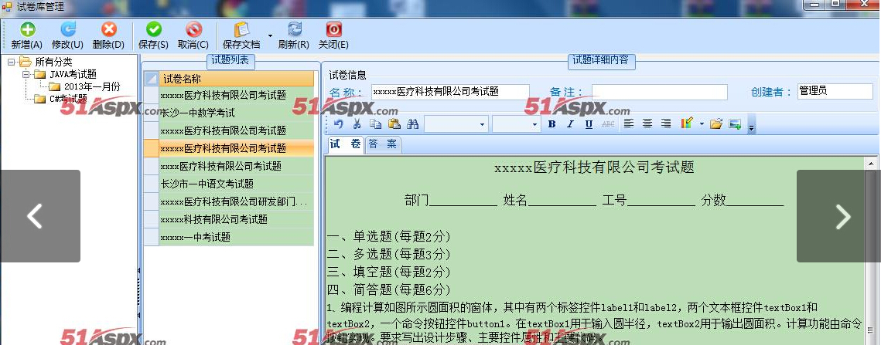This screenshot has height=345, width=881.
Task: Click the 保存文档 save document button
Action: pyautogui.click(x=241, y=36)
